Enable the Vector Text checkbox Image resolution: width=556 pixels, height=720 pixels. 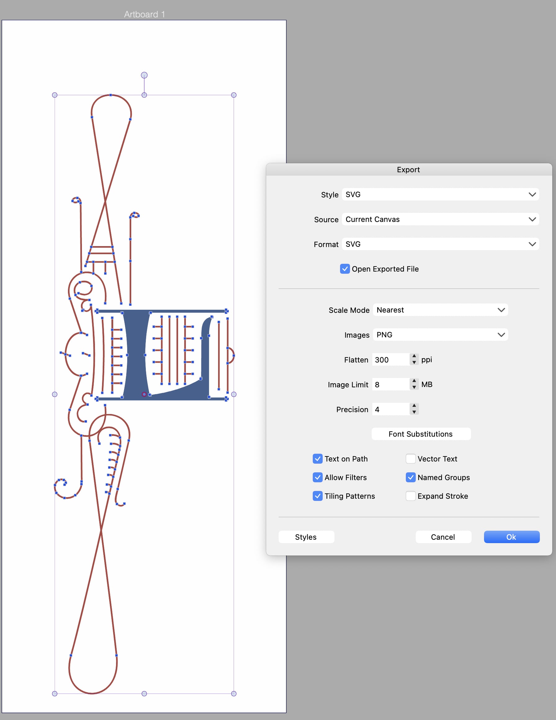410,459
